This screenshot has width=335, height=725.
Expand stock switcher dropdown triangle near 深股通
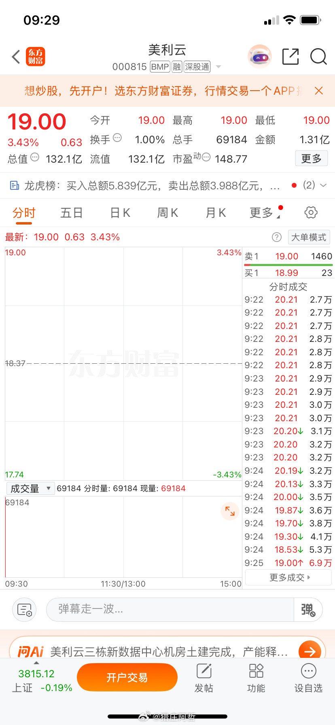click(218, 67)
